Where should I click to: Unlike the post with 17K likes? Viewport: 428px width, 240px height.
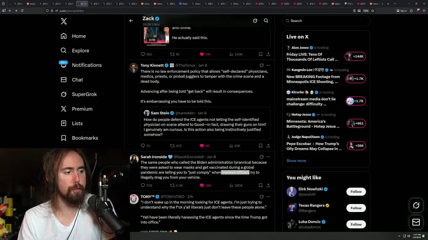tap(205, 54)
